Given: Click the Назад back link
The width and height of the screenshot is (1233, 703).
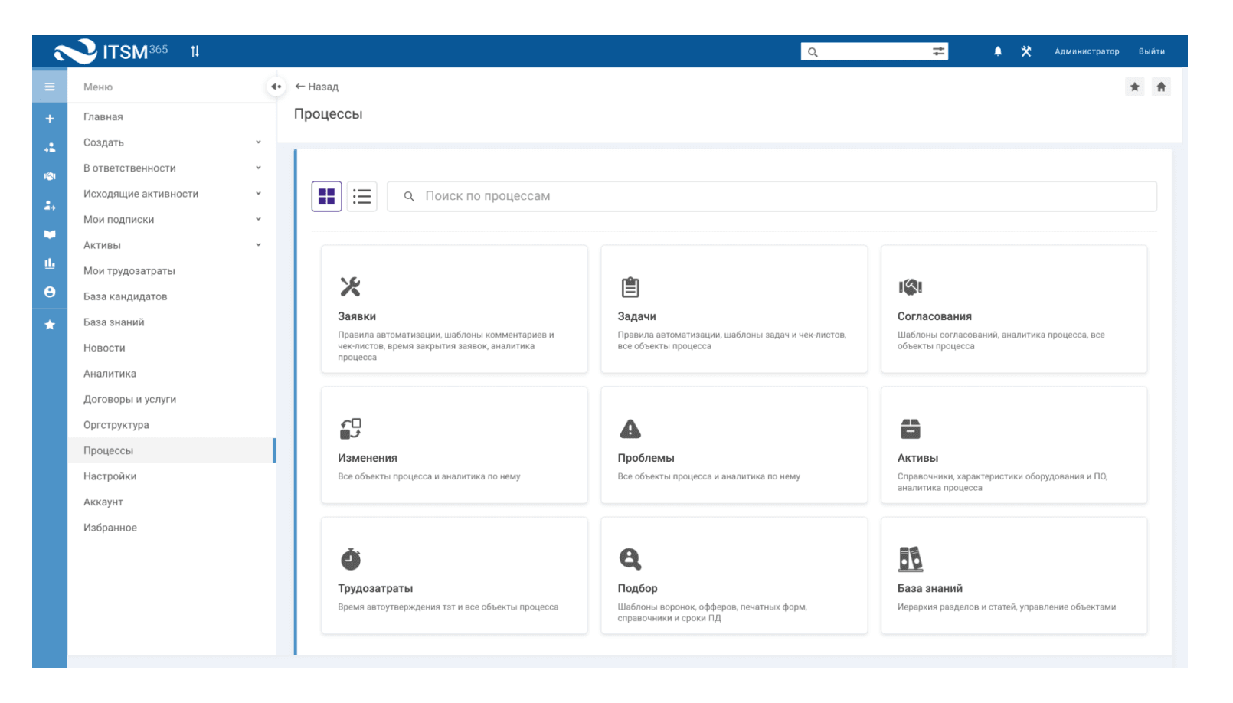Looking at the screenshot, I should tap(317, 87).
